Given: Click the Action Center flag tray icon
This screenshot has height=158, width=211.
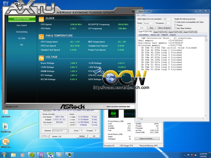Looking at the screenshot, I should pyautogui.click(x=189, y=155).
